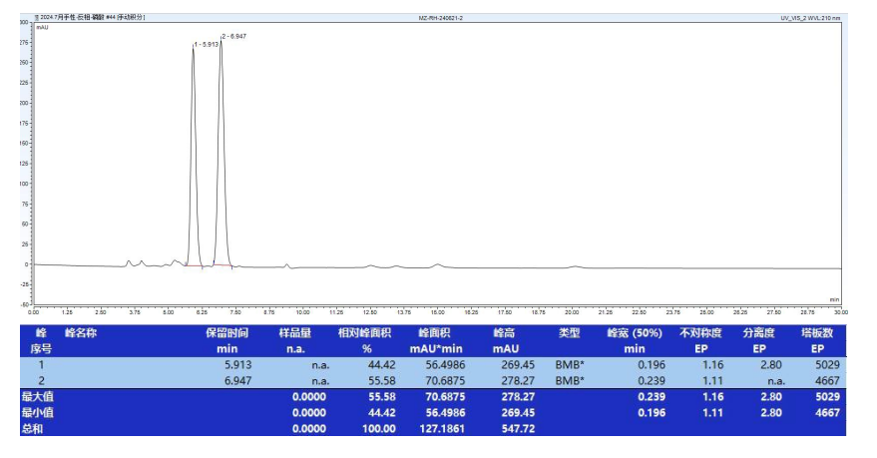Select peak row 2 retention time 6.947
Image resolution: width=877 pixels, height=458 pixels.
[x=238, y=380]
